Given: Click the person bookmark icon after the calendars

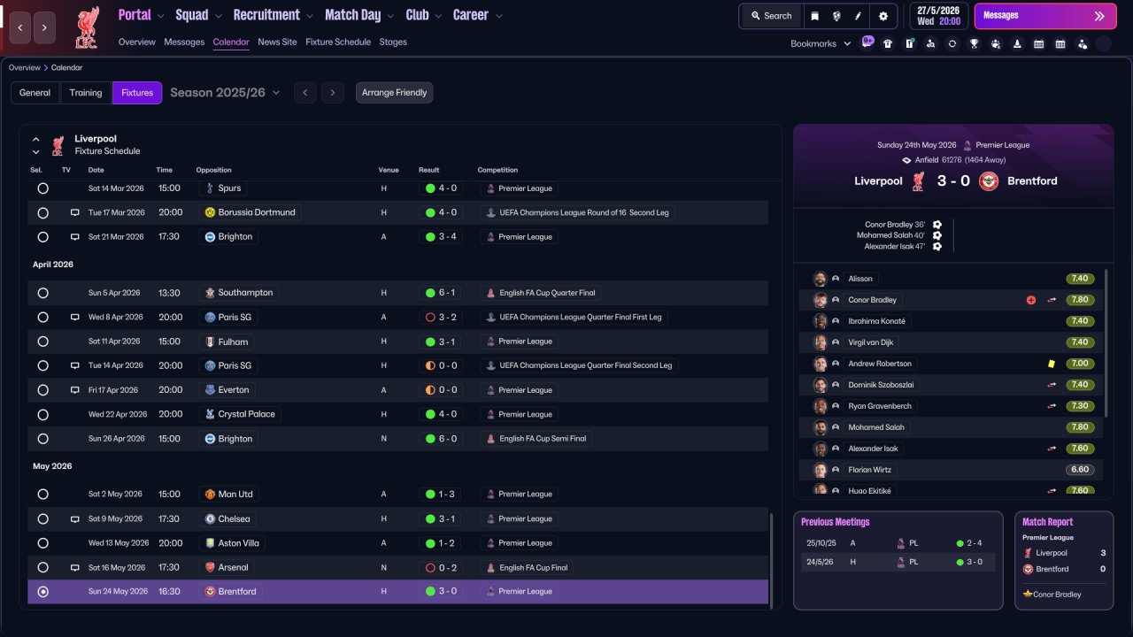Looking at the screenshot, I should 1082,43.
